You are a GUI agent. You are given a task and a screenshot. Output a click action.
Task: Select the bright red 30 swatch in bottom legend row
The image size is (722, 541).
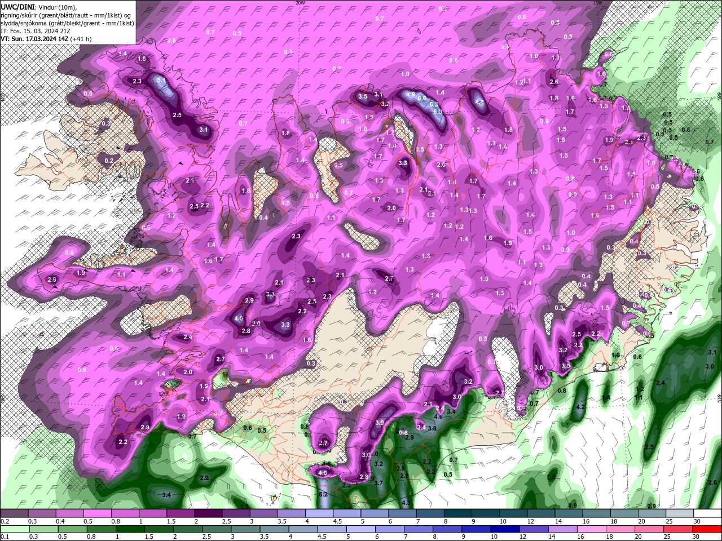pos(707,529)
